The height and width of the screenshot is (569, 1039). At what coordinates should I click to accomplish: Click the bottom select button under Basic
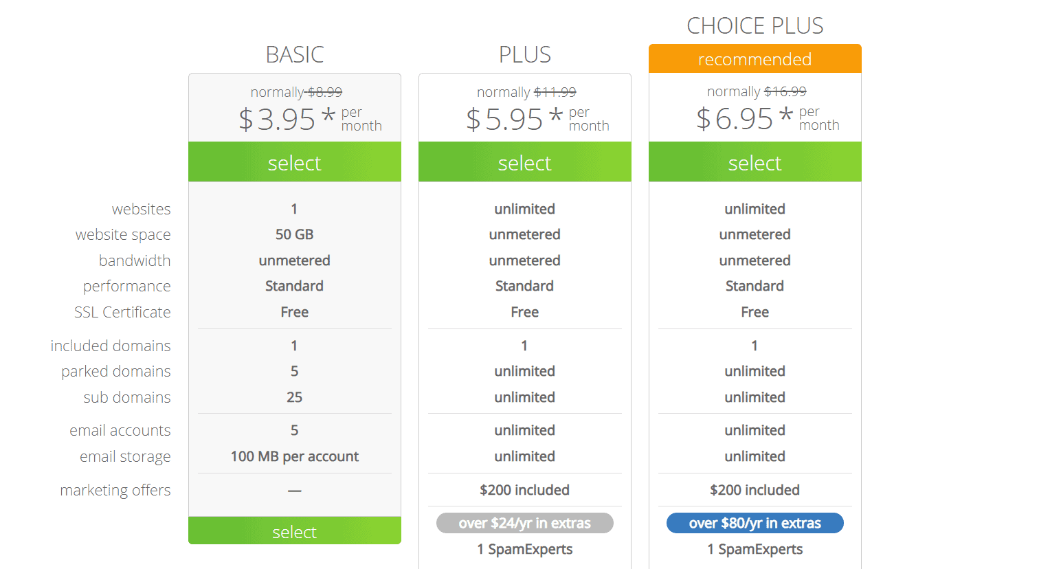point(295,531)
